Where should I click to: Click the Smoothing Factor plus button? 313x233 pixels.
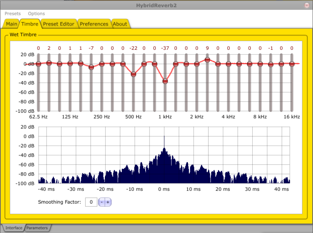tap(108, 202)
